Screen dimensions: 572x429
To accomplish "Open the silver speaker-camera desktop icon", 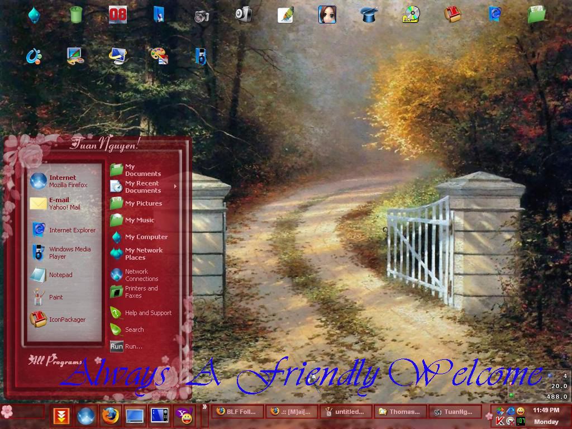I will [x=244, y=14].
